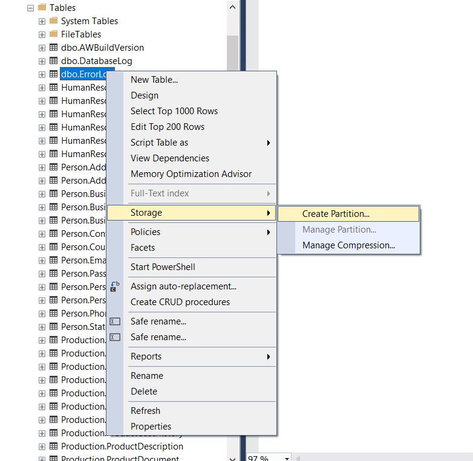Select the Production.ProductDescription tree row
This screenshot has height=461, width=473.
[122, 446]
